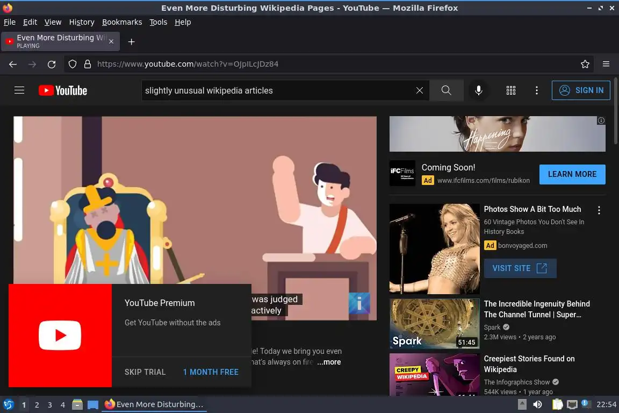
Task: Click the show desktop taskbar icon
Action: coord(93,405)
